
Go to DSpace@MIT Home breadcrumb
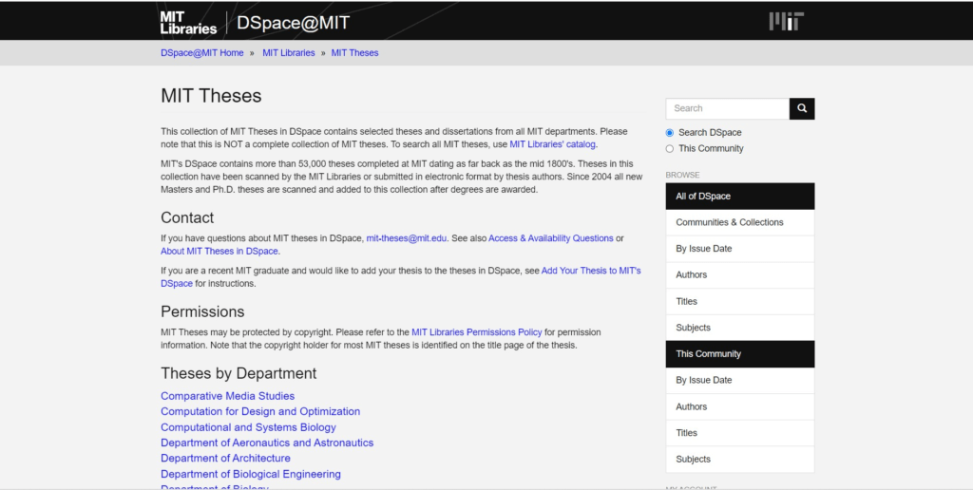pos(202,53)
